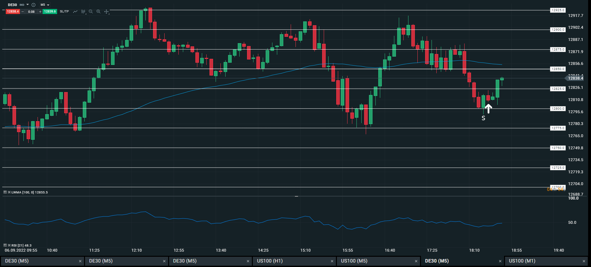Screen dimensions: 591x267
Task: Open the chart type line icon
Action: 75,12
